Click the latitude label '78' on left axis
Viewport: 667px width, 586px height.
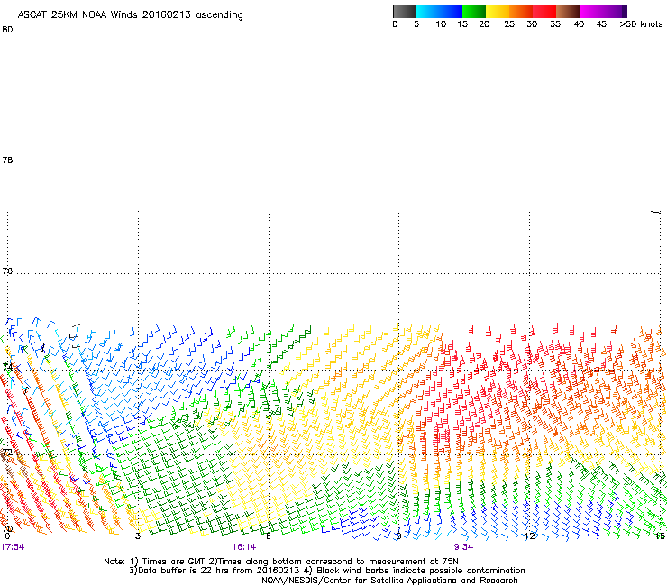[7, 160]
